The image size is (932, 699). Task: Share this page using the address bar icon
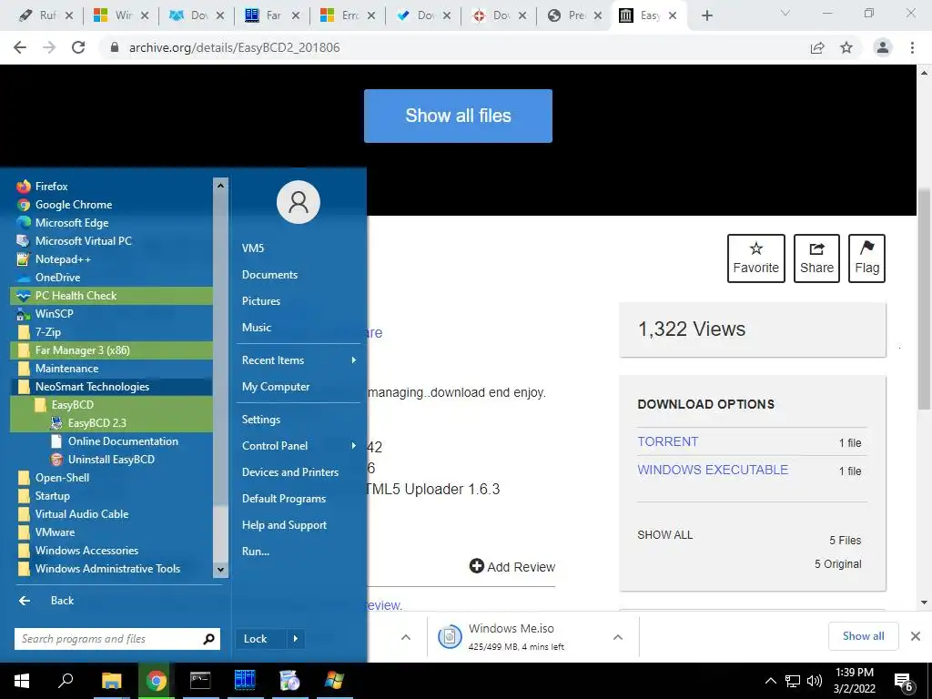pos(817,47)
